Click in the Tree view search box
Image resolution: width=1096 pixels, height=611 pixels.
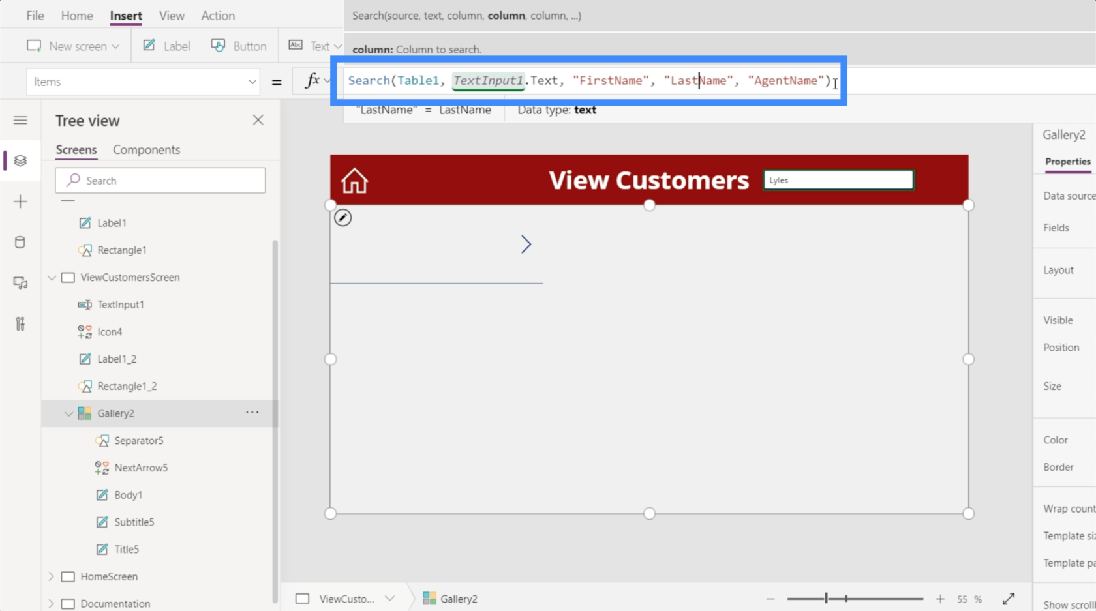160,181
